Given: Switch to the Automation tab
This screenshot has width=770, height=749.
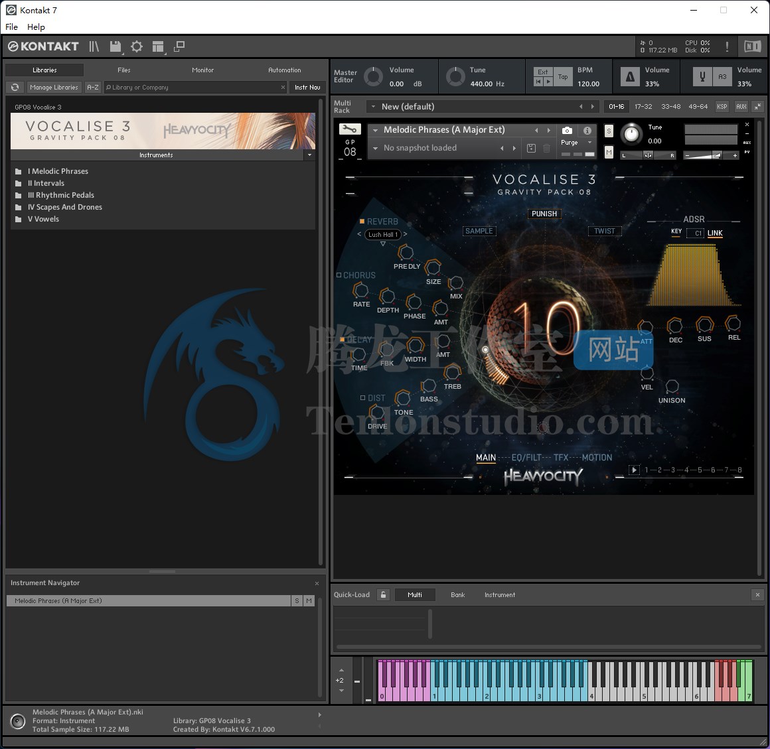Looking at the screenshot, I should pos(285,70).
